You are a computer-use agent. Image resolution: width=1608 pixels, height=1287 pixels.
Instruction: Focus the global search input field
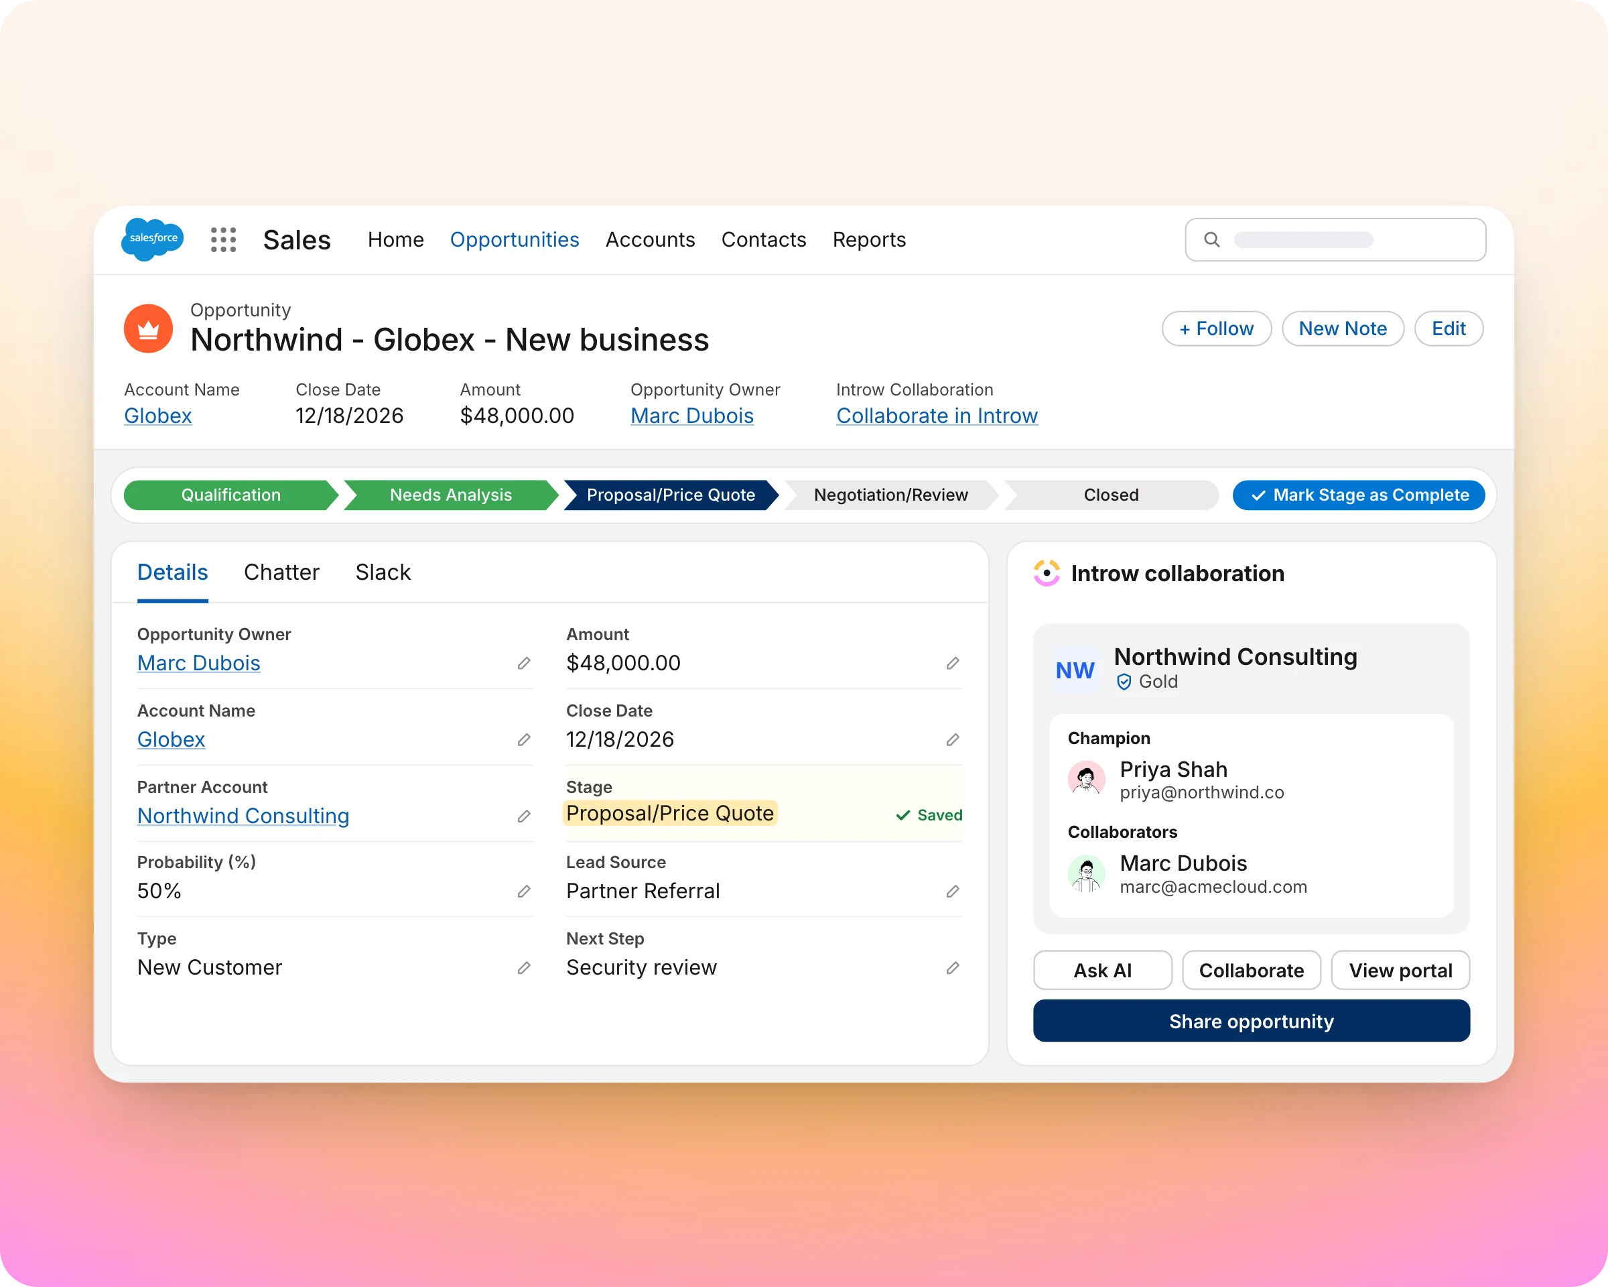click(x=1335, y=239)
